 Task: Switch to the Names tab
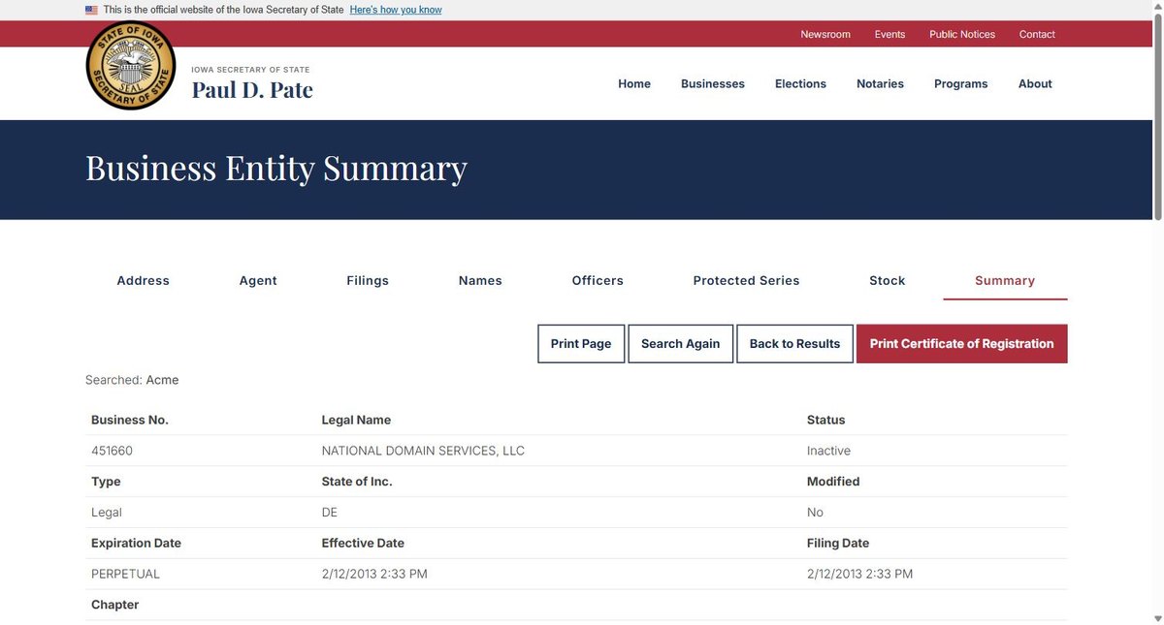click(480, 281)
